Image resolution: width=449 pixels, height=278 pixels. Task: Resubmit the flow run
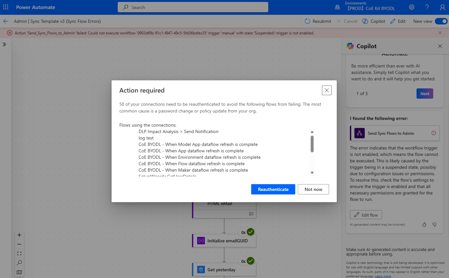coord(318,21)
